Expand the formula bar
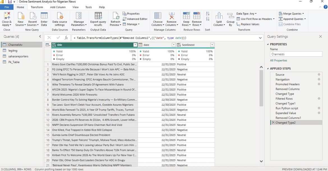The image size is (328, 171). pos(260,38)
